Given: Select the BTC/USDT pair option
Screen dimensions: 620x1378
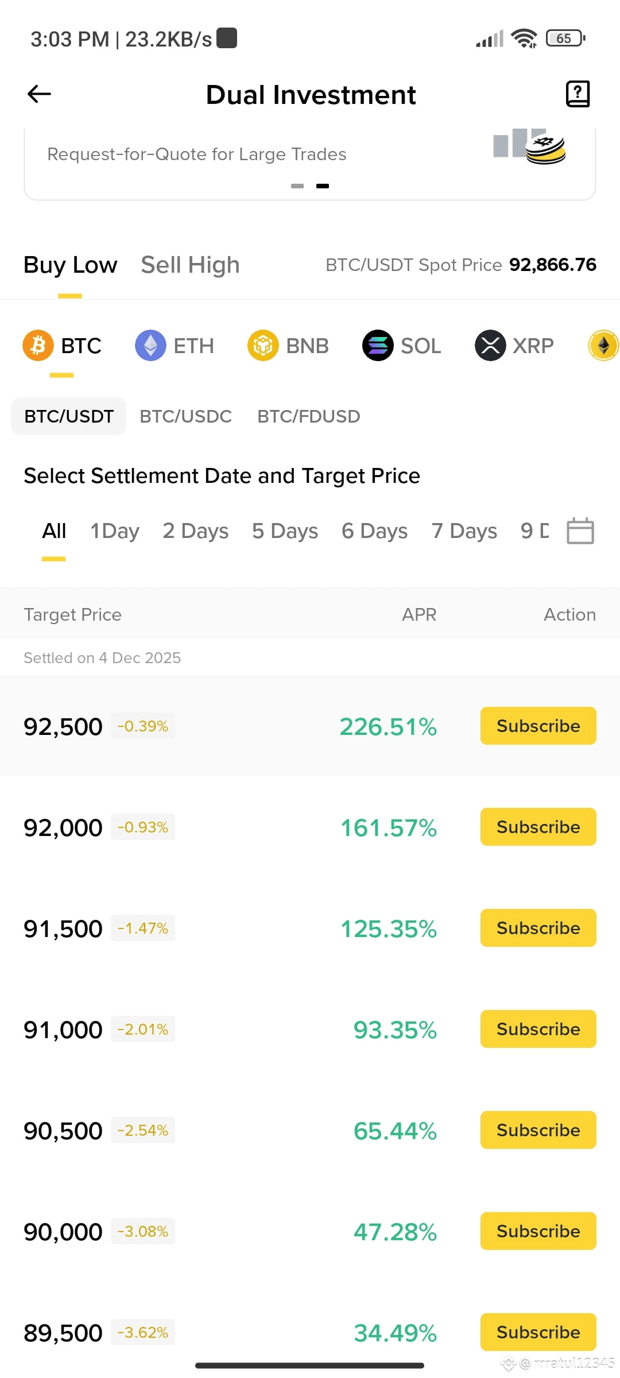Looking at the screenshot, I should (x=69, y=416).
